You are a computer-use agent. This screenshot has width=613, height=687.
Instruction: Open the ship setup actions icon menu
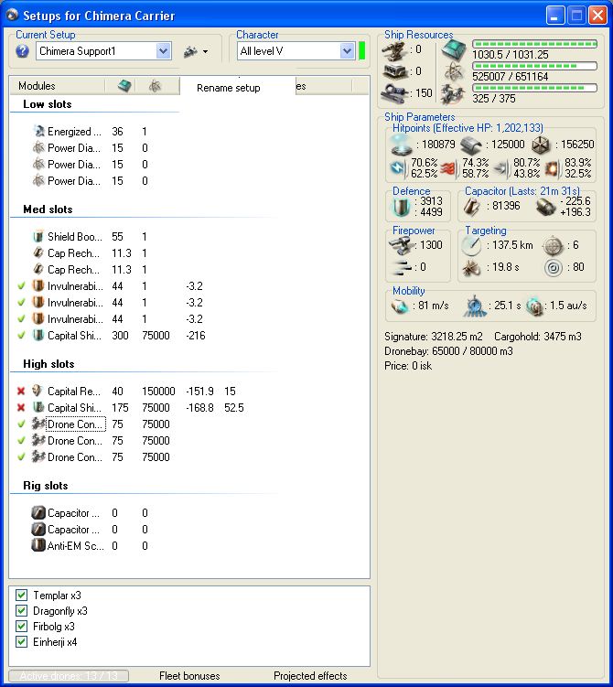coord(196,51)
